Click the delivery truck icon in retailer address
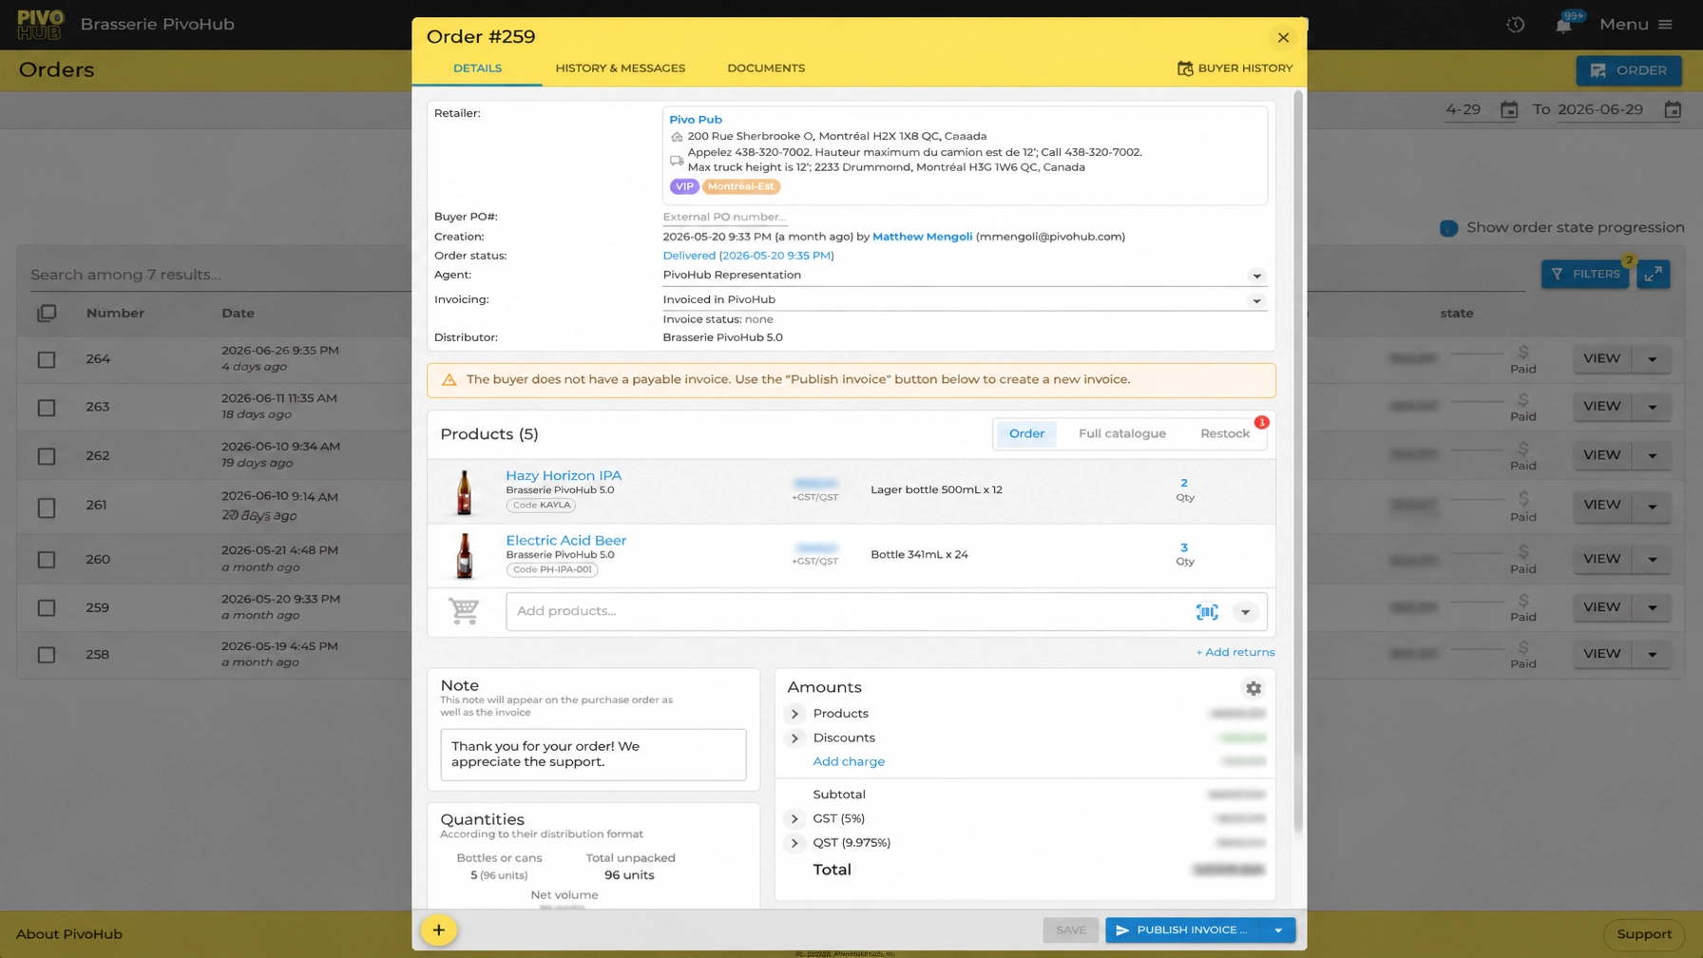Viewport: 1703px width, 958px height. click(677, 161)
